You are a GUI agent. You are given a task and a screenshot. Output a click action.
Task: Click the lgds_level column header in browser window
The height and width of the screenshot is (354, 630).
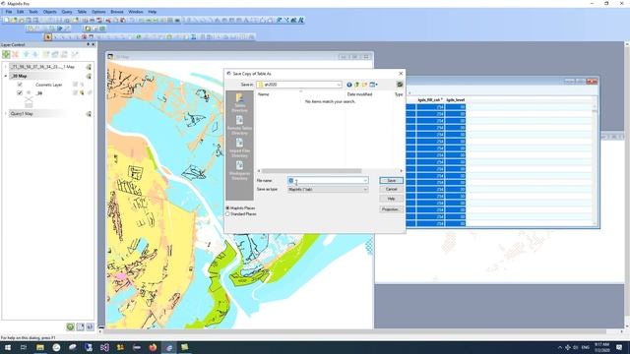click(x=456, y=100)
